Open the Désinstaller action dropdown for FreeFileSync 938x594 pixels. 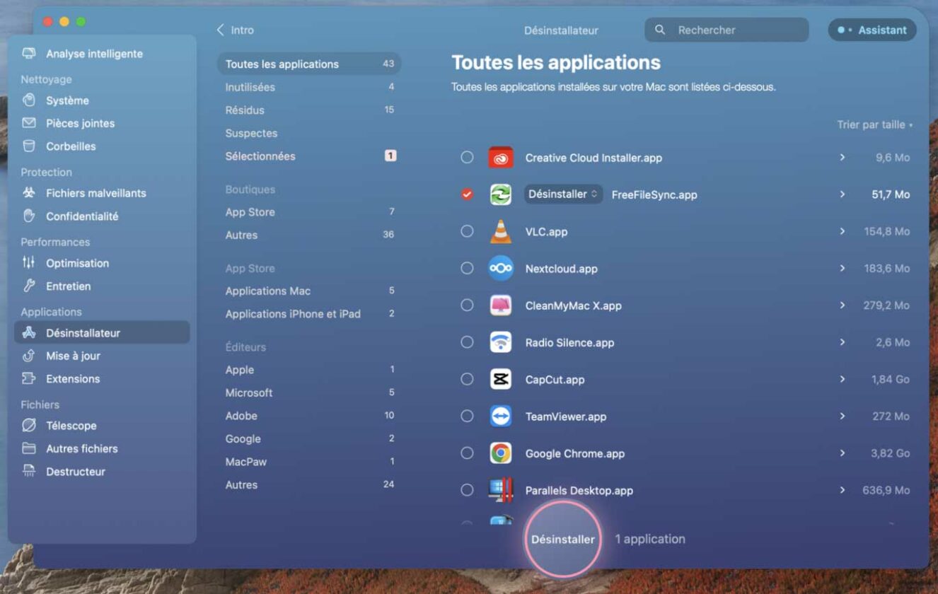coord(562,193)
